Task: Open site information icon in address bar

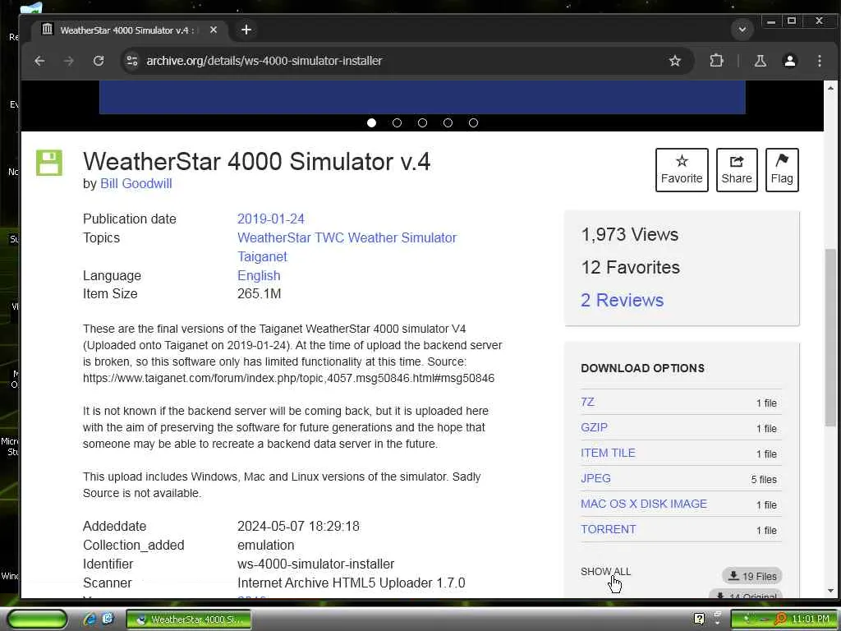Action: pyautogui.click(x=132, y=61)
